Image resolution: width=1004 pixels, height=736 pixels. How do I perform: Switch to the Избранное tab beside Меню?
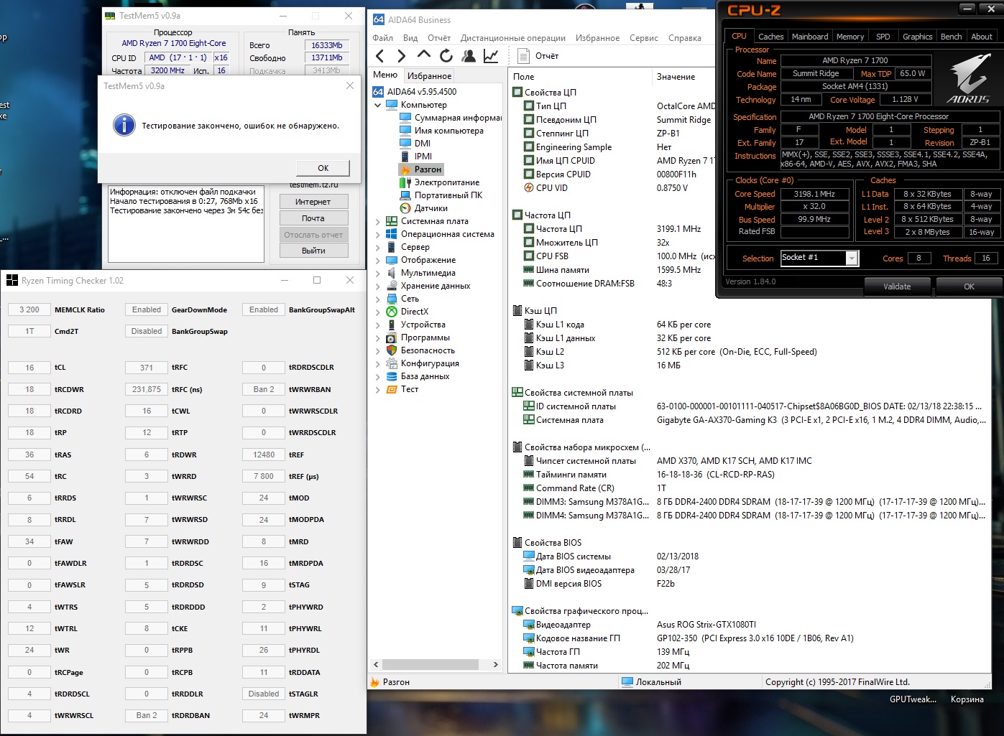[x=429, y=75]
